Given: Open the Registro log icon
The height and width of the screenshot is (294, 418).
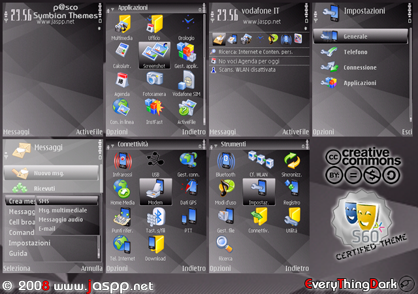Looking at the screenshot, I should click(292, 188).
